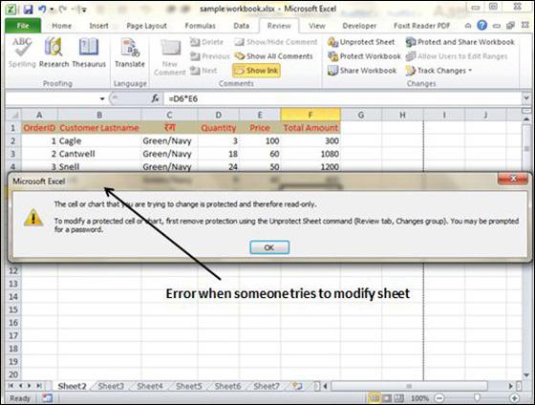Click Share Workbook
Viewport: 535px width, 405px height.
(362, 71)
